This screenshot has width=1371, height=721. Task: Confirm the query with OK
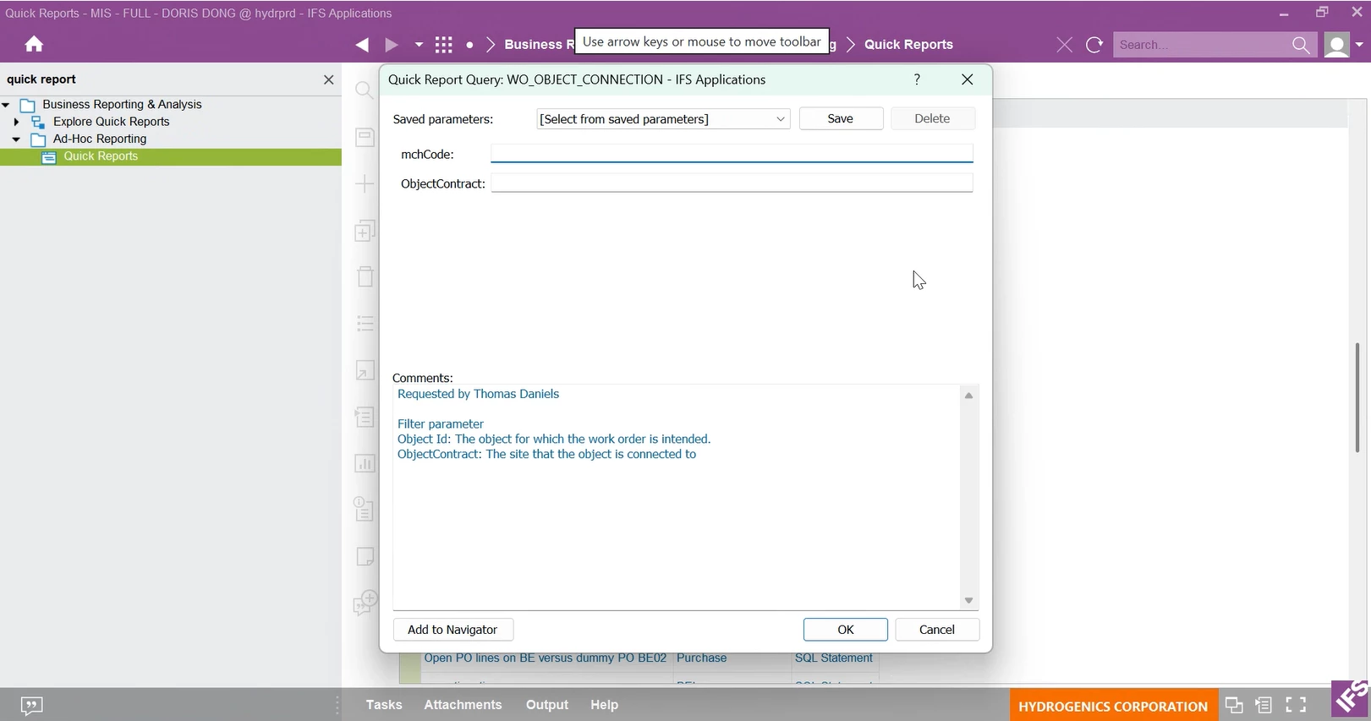846,630
